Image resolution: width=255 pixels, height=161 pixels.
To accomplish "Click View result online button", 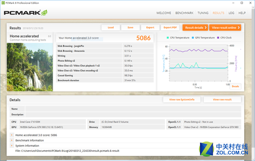I will click(x=226, y=27).
